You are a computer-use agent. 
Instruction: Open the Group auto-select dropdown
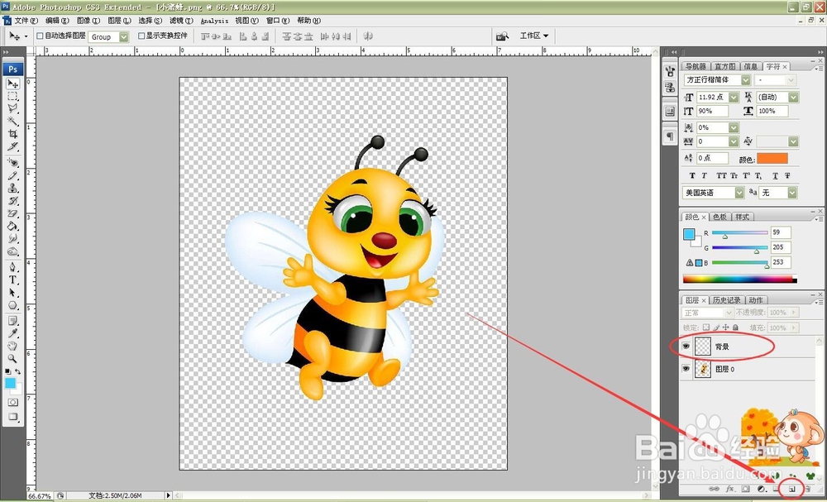pos(123,37)
